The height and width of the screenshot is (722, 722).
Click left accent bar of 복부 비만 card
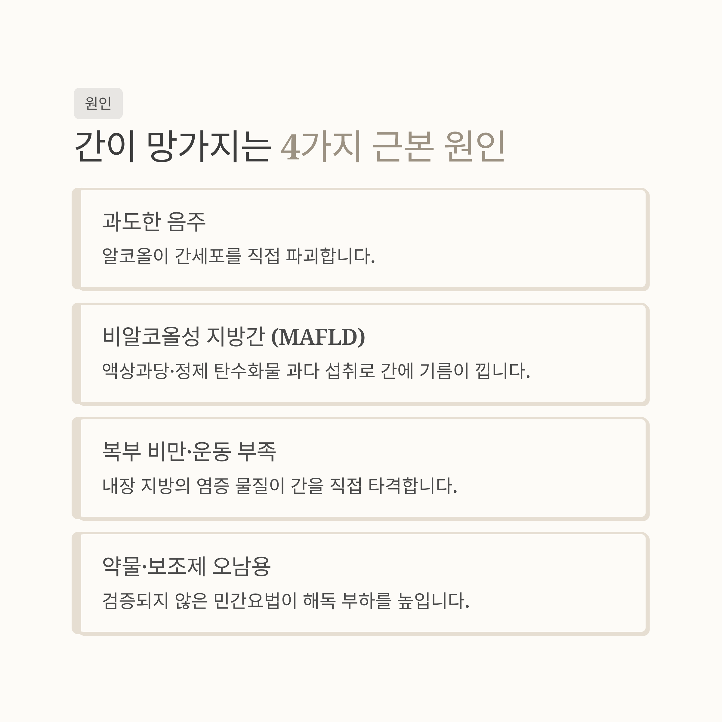[76, 469]
